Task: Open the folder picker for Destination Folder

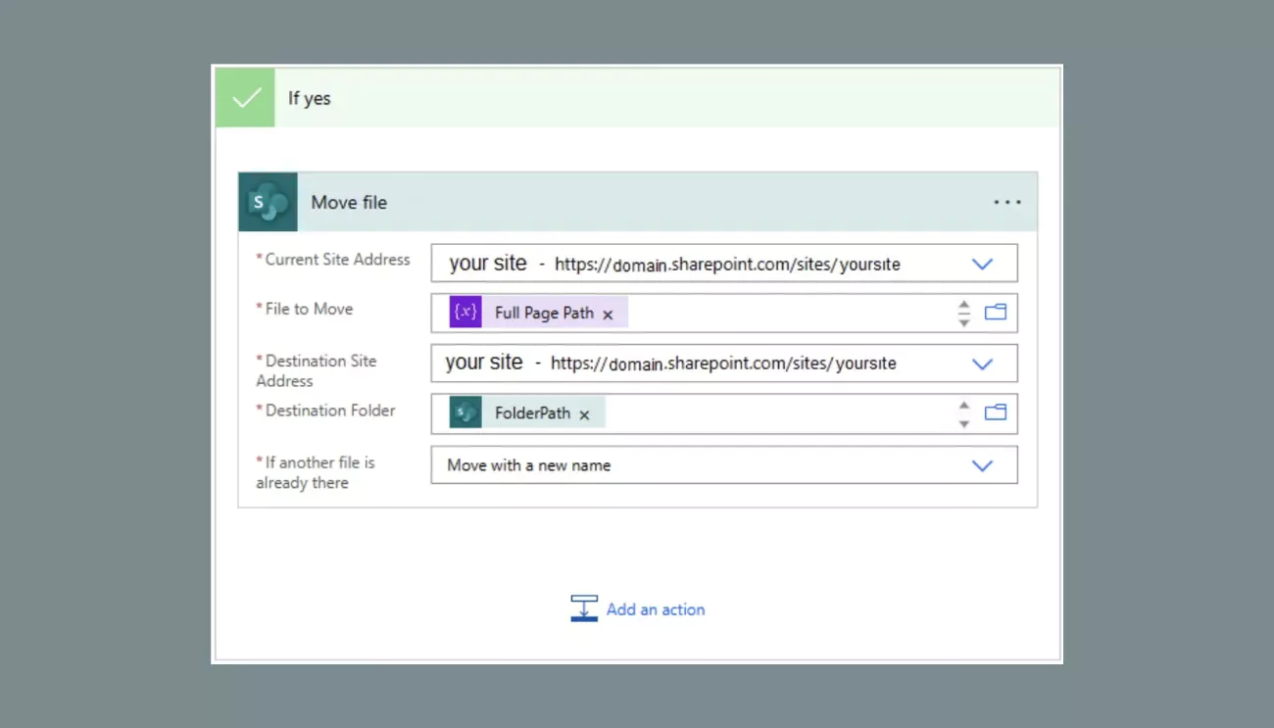Action: (x=996, y=413)
